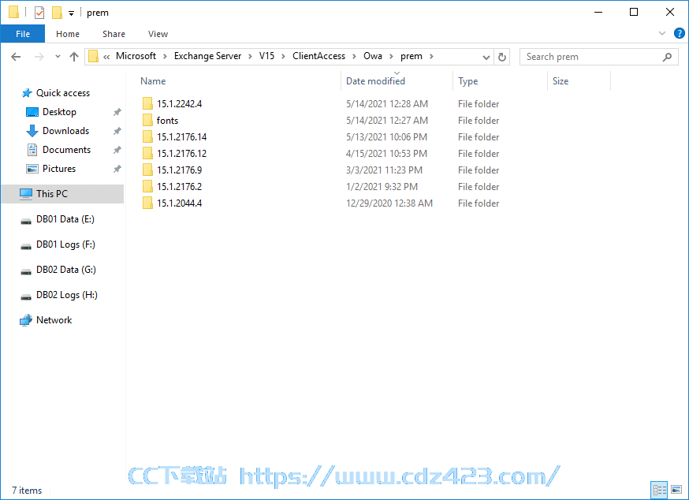Open the DB02 Data (G:) drive
The height and width of the screenshot is (500, 689).
coord(66,270)
